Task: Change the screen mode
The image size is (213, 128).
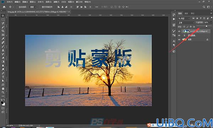Action: point(3,112)
